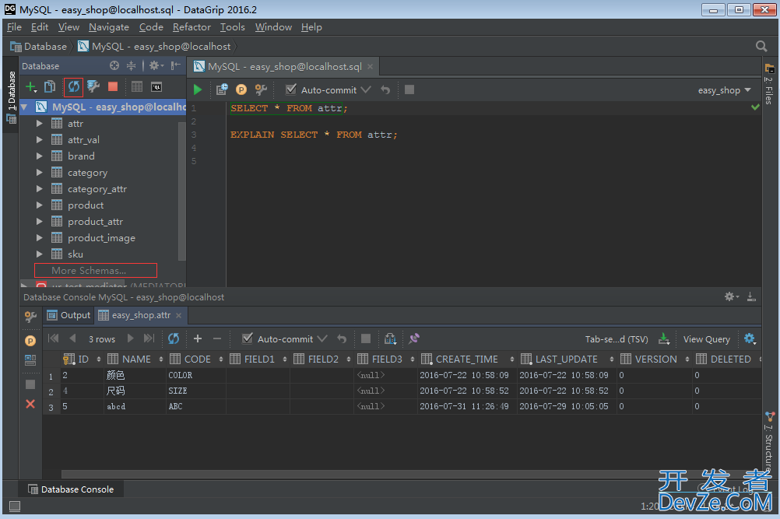Image resolution: width=780 pixels, height=519 pixels.
Task: Click the Database panel gear settings icon
Action: tap(156, 65)
